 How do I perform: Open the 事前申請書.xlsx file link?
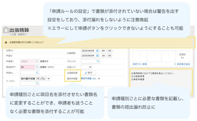tap(88, 79)
